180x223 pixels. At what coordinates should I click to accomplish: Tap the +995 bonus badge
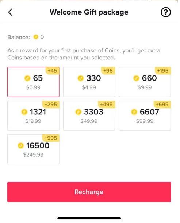[x=51, y=138]
